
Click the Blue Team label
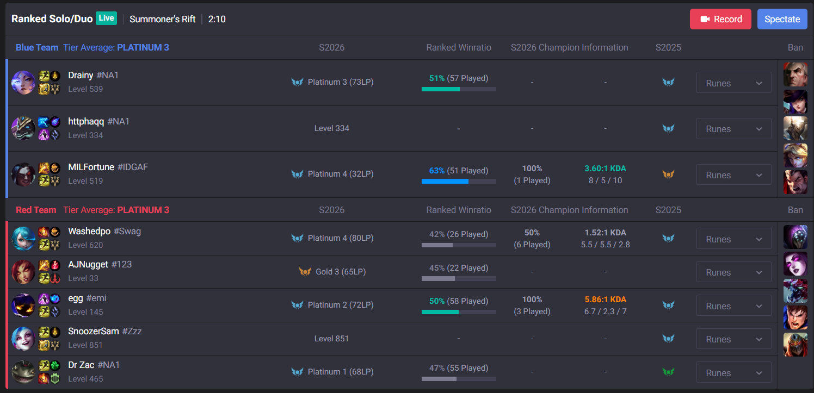click(37, 47)
